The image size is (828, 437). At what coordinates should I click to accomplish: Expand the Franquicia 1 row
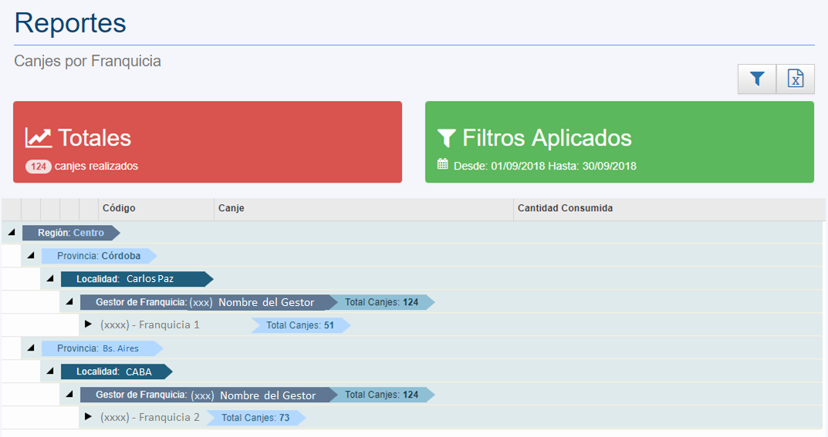point(88,324)
